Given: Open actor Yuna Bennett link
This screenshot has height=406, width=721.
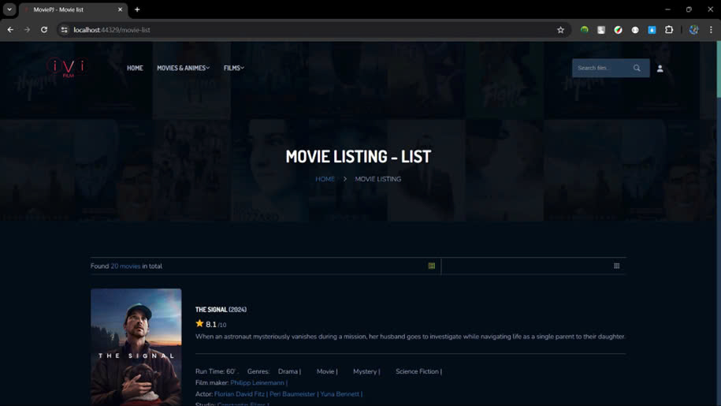Looking at the screenshot, I should pos(340,394).
